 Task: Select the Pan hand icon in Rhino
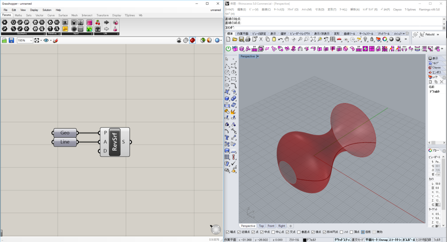[x=287, y=39]
